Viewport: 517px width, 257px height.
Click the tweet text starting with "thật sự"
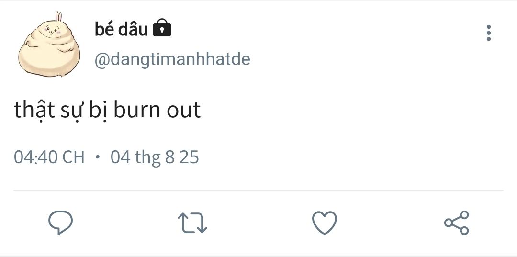coord(107,110)
